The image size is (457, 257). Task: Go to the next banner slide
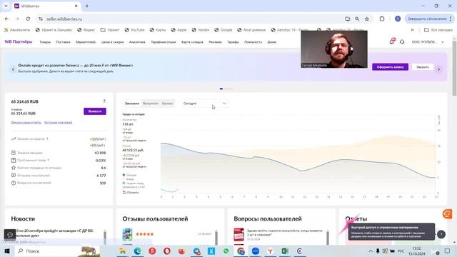point(438,69)
